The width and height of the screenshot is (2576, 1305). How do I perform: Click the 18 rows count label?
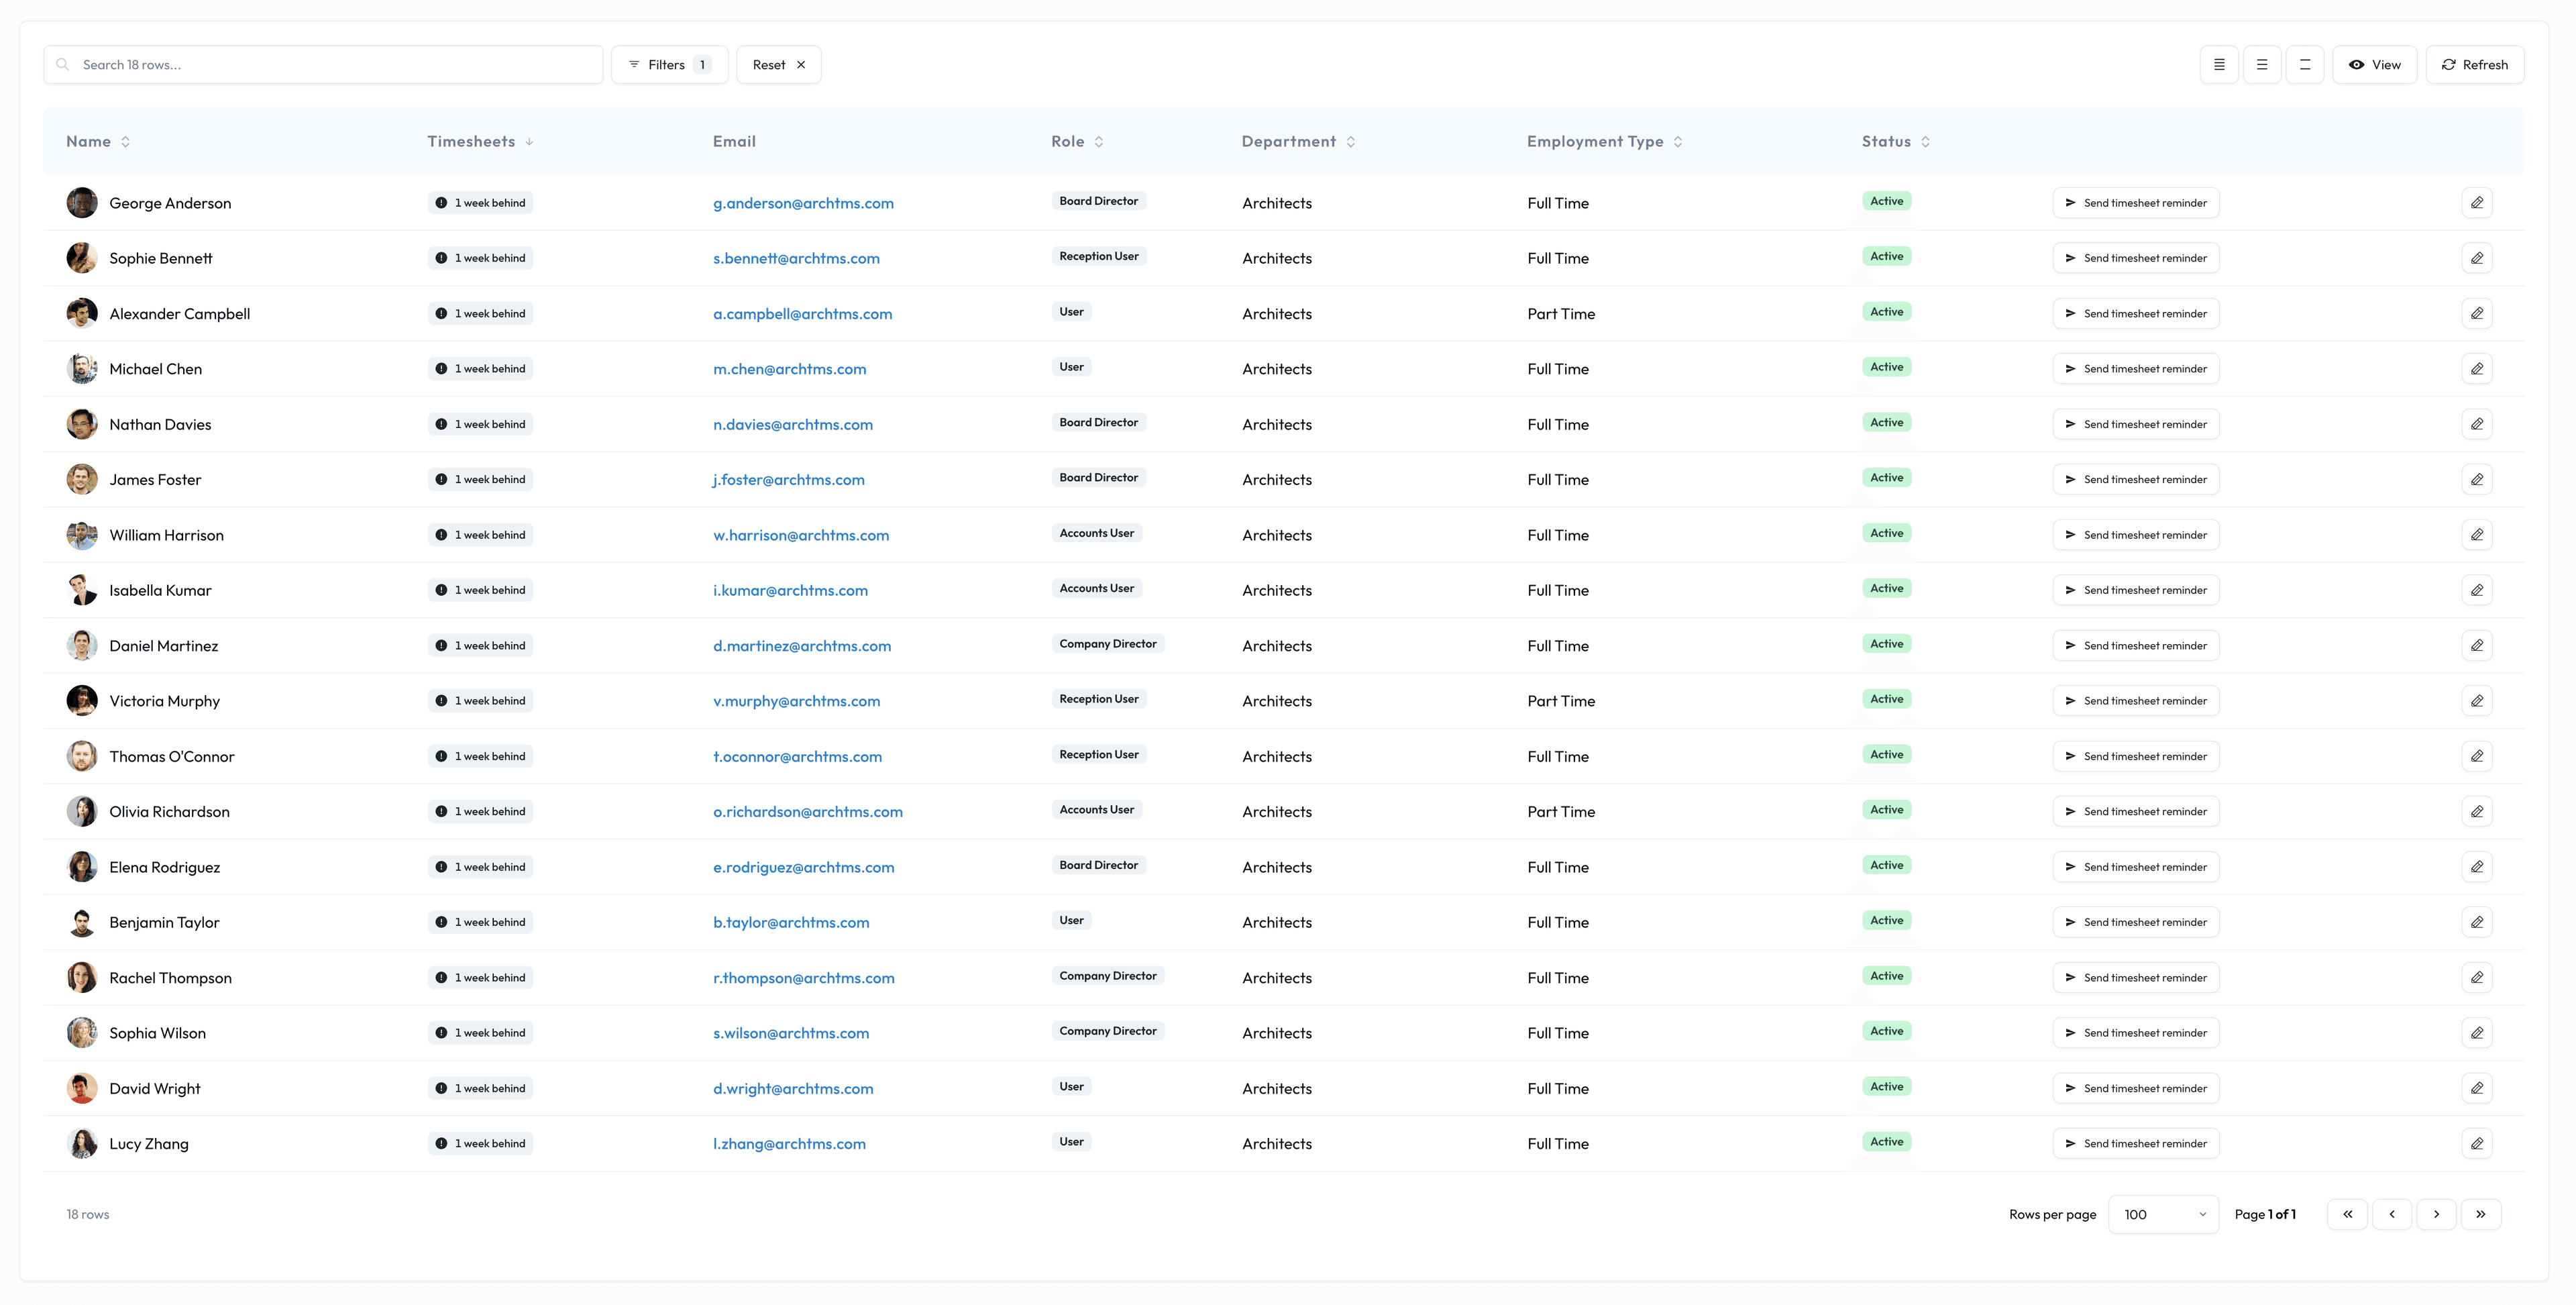click(x=88, y=1214)
